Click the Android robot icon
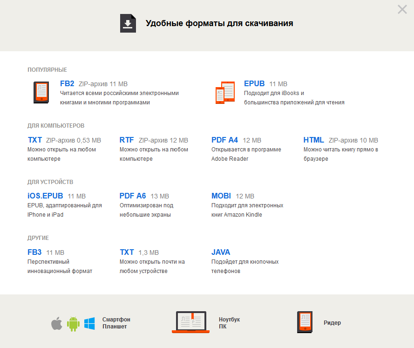Image resolution: width=414 pixels, height=348 pixels. tap(73, 324)
